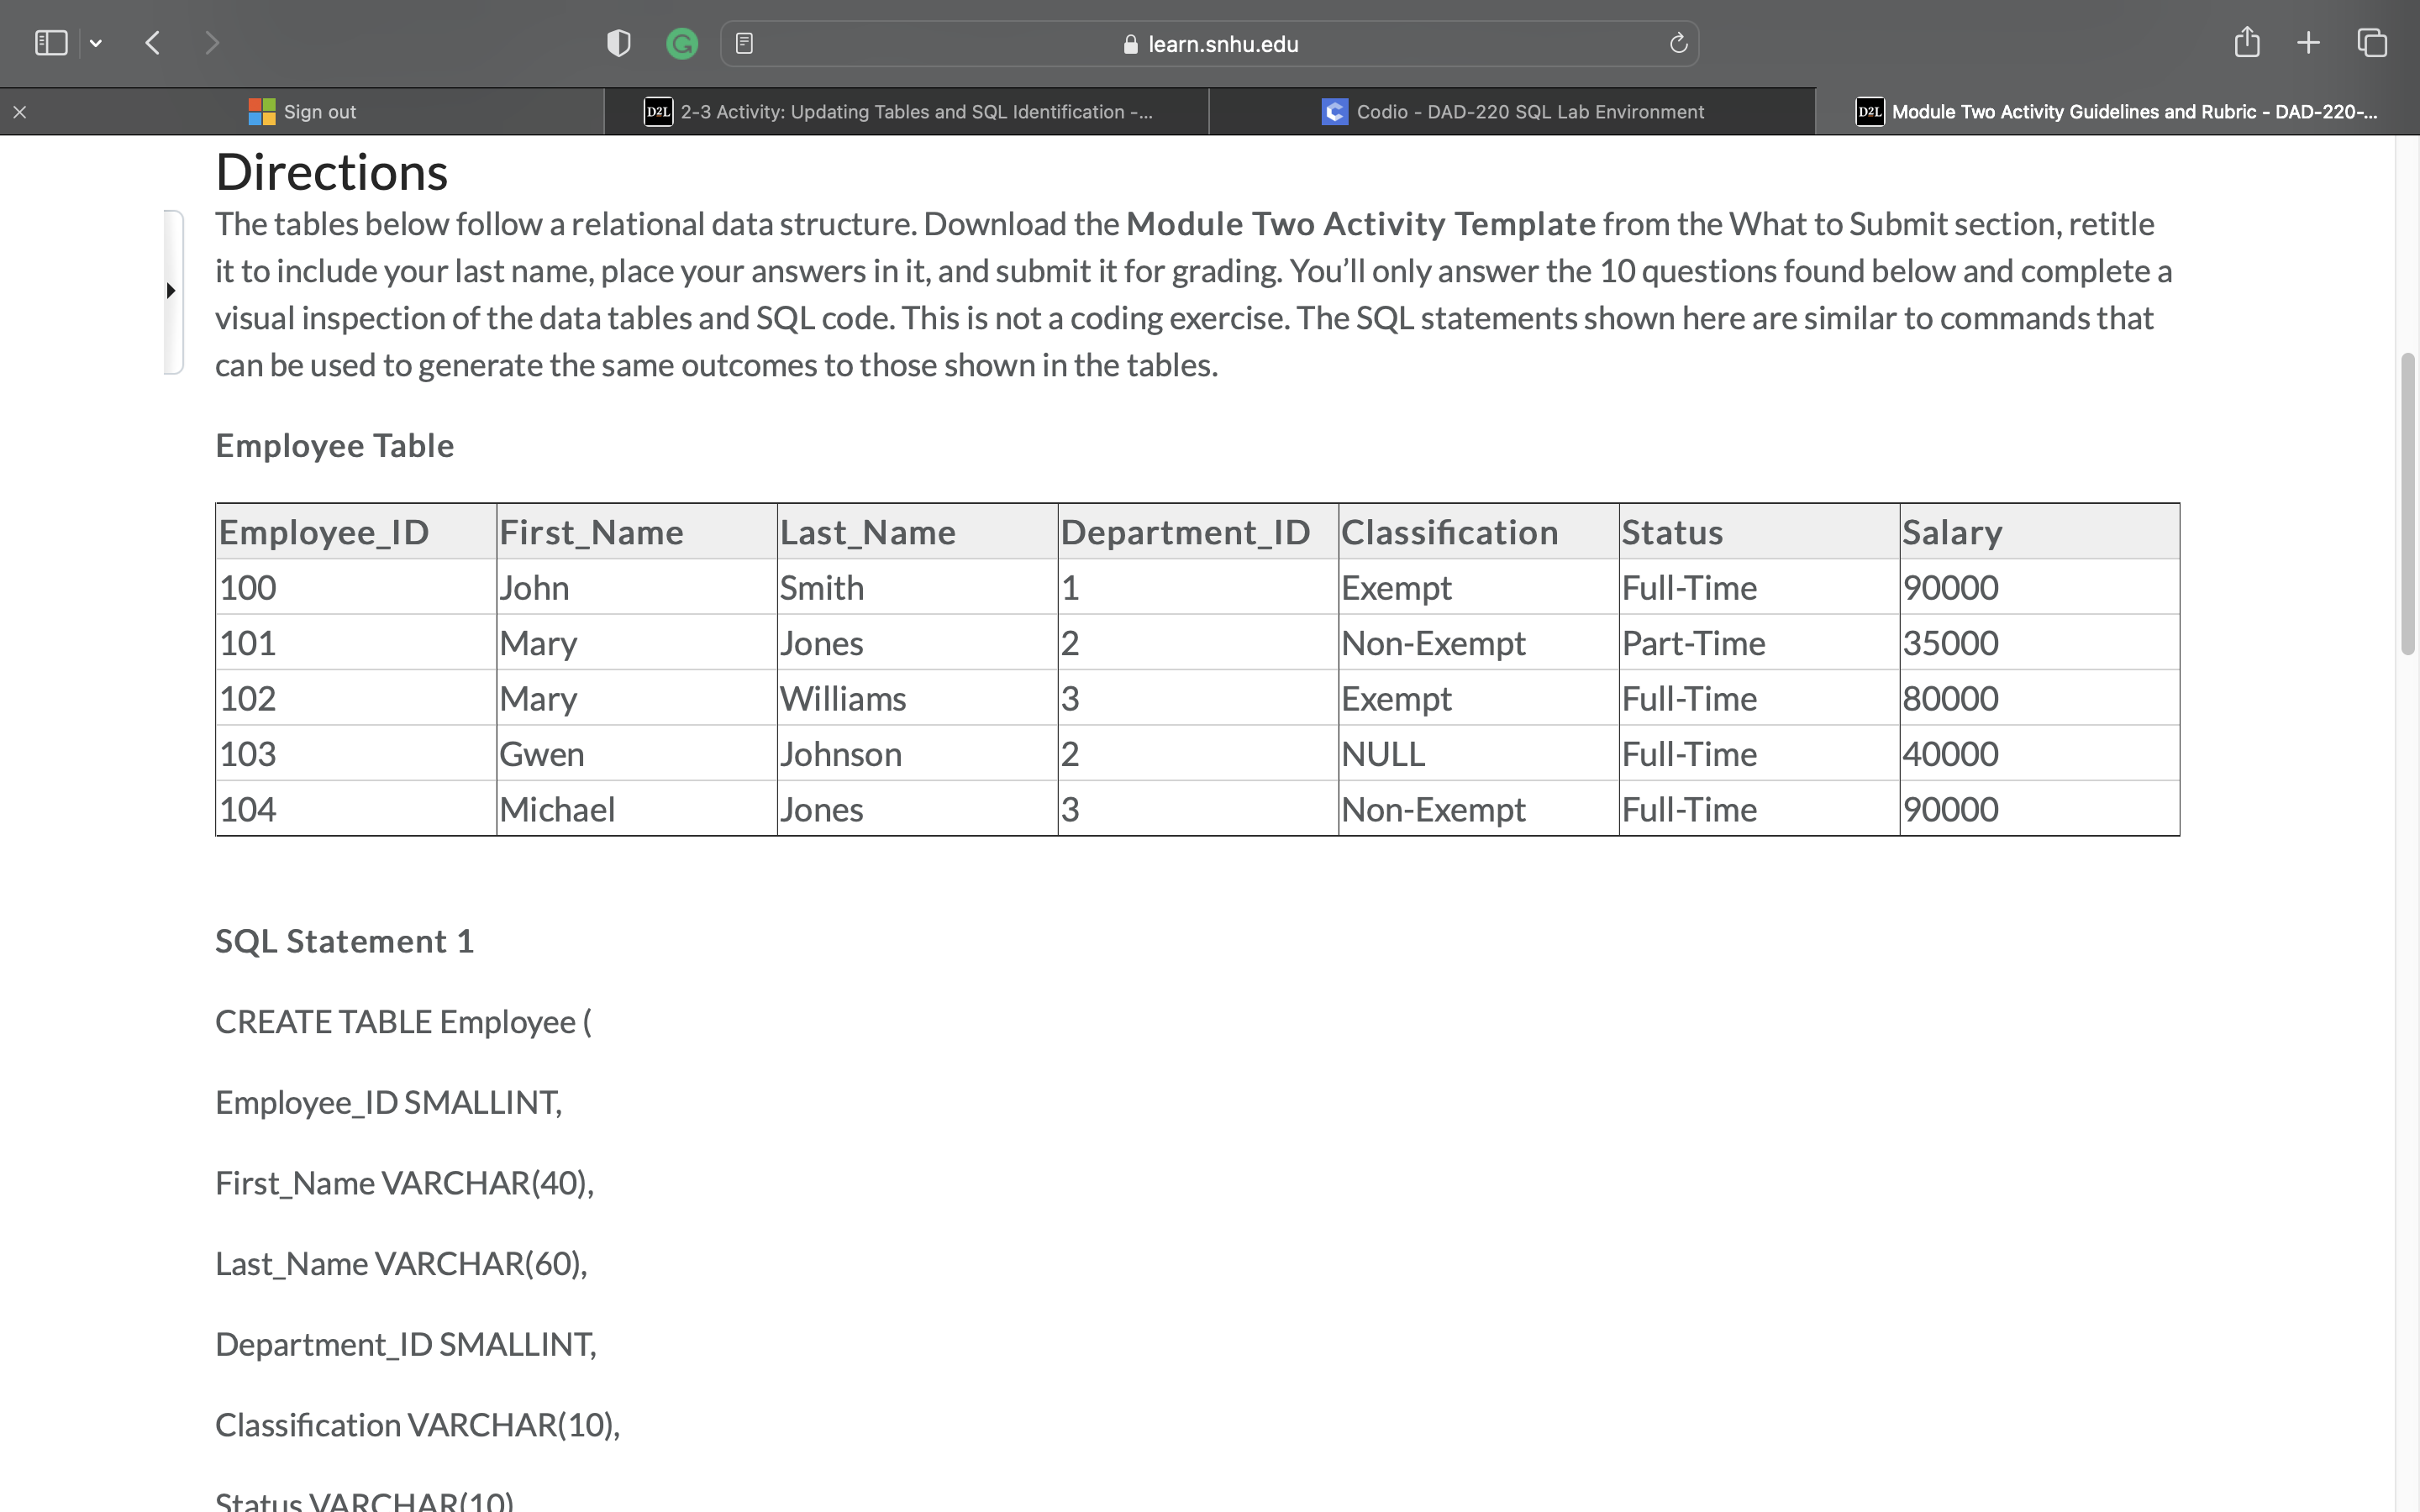Image resolution: width=2420 pixels, height=1512 pixels.
Task: Reload the current page
Action: 1677,43
